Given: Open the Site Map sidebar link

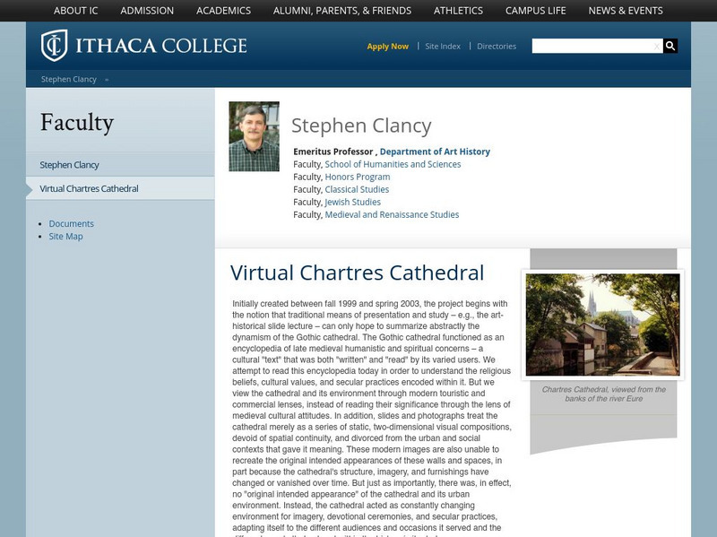Looking at the screenshot, I should point(65,237).
